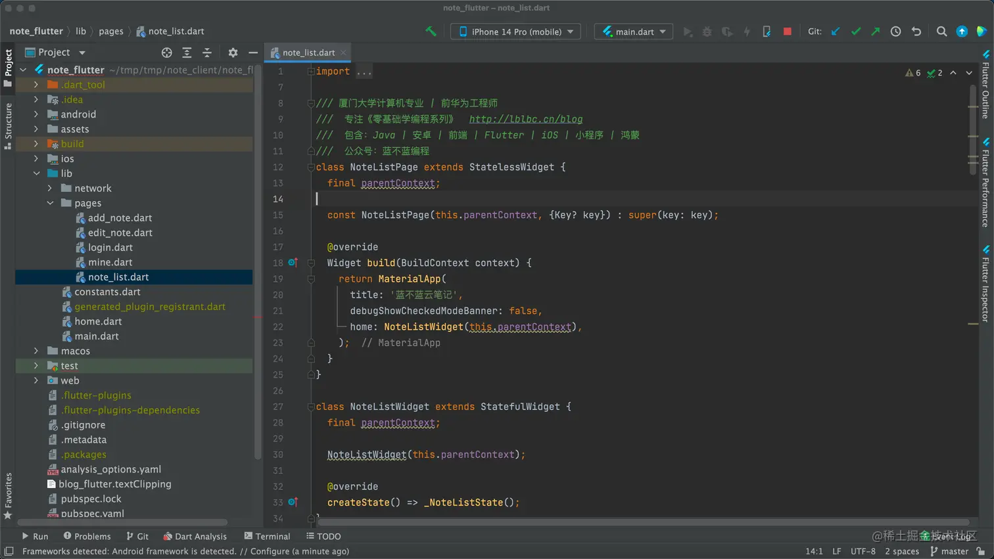Close the note_list.dart editor tab

click(x=343, y=53)
